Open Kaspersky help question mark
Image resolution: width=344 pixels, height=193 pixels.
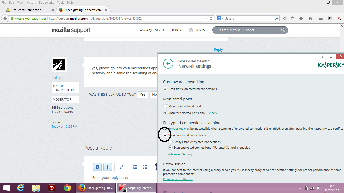click(x=323, y=57)
